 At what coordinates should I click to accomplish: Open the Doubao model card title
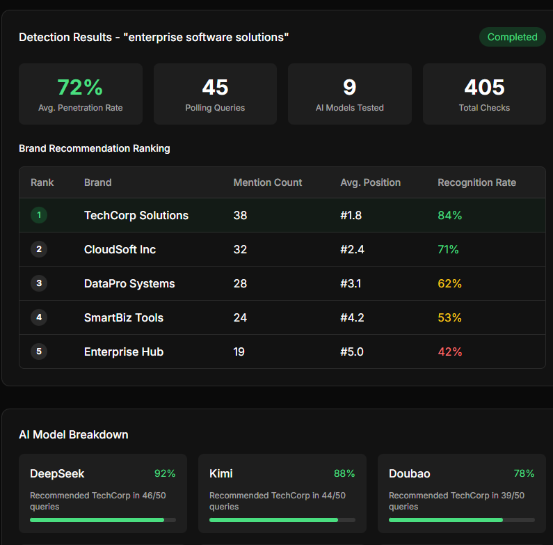point(410,474)
